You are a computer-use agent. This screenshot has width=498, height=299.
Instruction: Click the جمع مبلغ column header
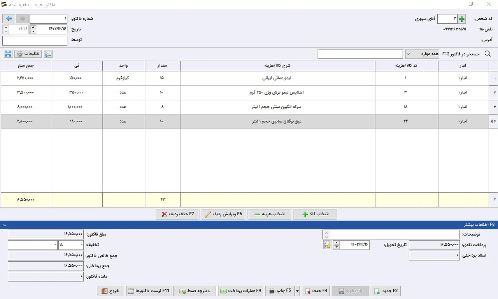point(26,66)
